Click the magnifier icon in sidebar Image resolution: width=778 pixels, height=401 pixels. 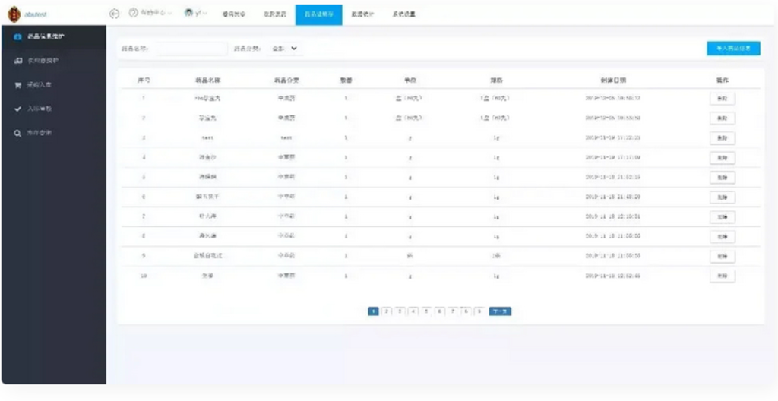pyautogui.click(x=17, y=134)
